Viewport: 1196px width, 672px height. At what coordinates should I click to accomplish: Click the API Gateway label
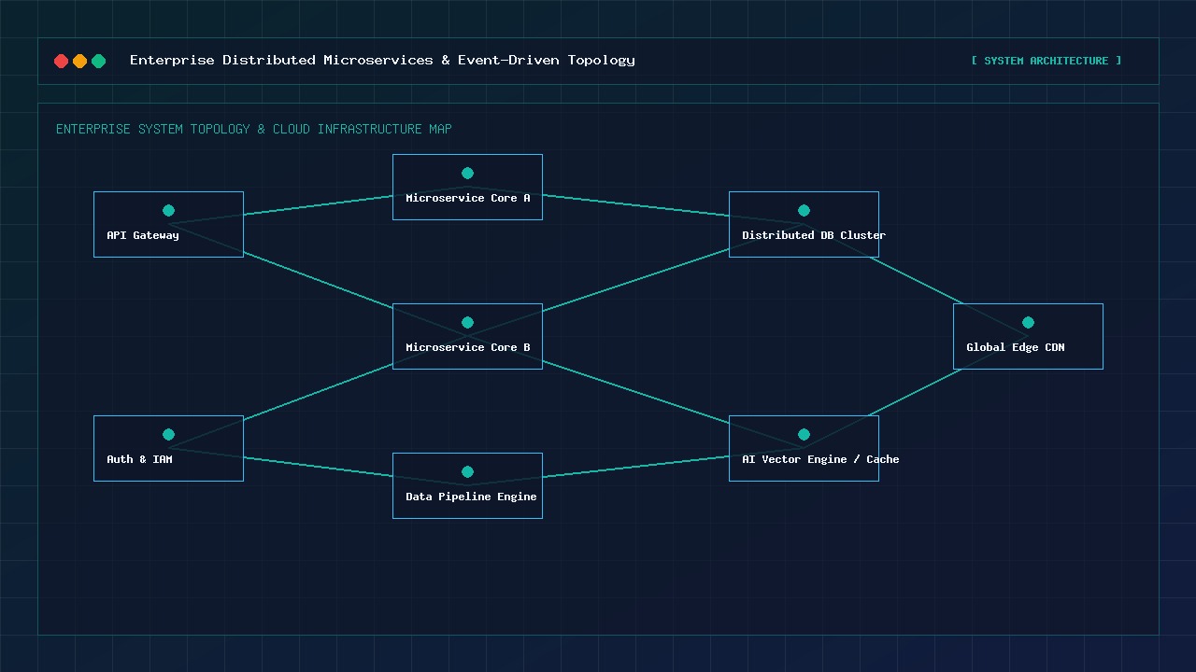143,235
